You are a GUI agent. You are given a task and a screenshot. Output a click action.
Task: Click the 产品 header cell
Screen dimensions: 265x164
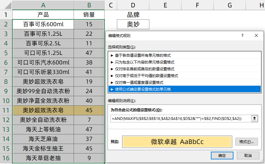pos(43,15)
